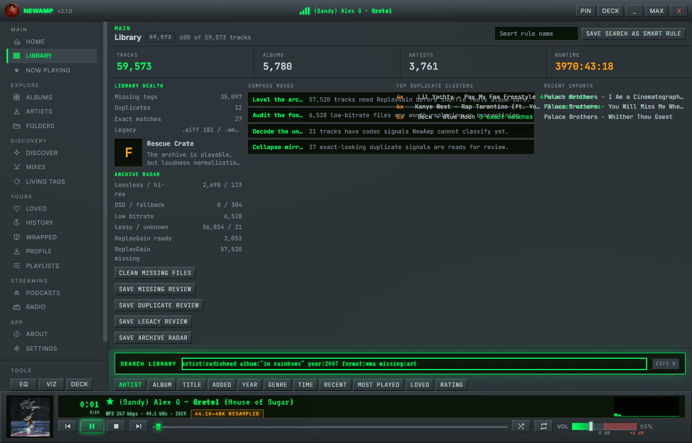
Task: Open the 'Audit the fos...' compass move
Action: click(391, 115)
